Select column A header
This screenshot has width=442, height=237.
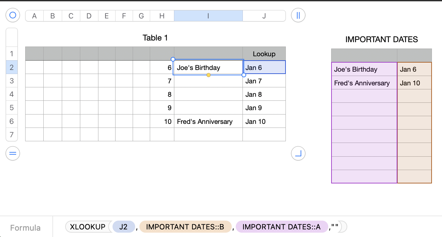pyautogui.click(x=34, y=16)
